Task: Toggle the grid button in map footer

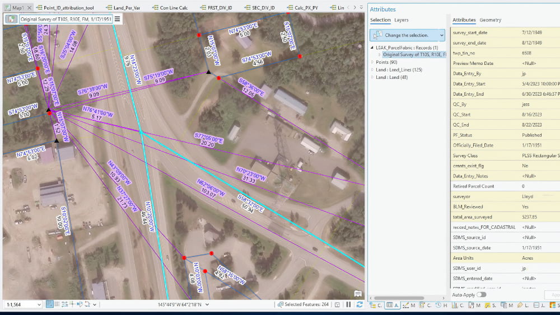Action: (x=57, y=304)
